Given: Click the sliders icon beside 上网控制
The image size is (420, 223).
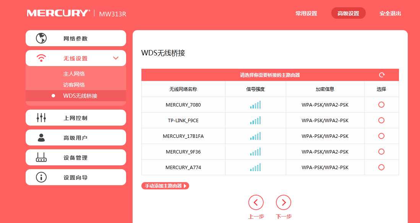Looking at the screenshot, I should (x=41, y=118).
